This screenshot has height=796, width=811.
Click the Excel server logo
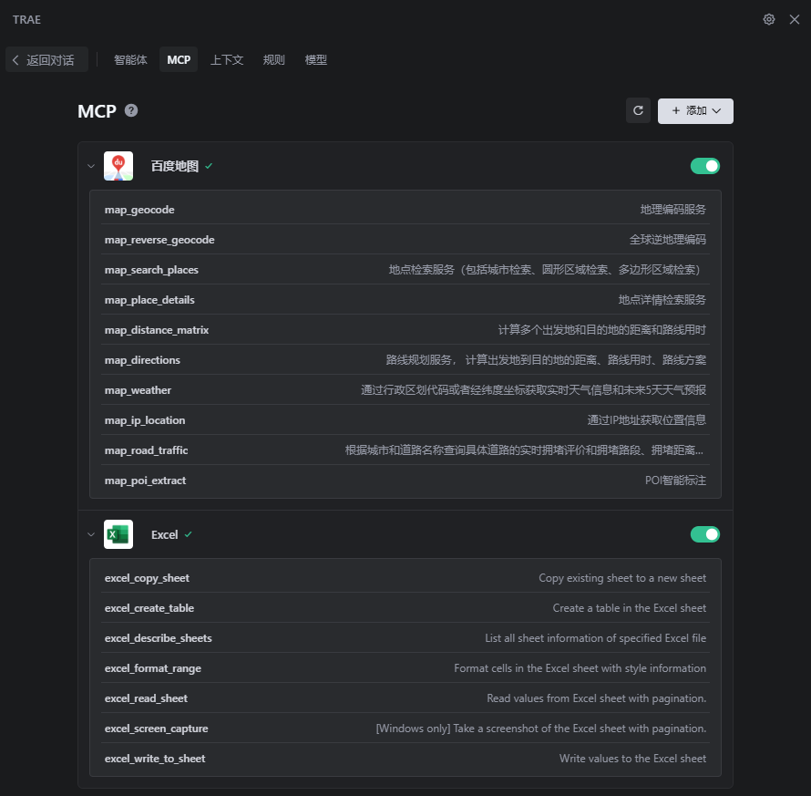tap(118, 534)
